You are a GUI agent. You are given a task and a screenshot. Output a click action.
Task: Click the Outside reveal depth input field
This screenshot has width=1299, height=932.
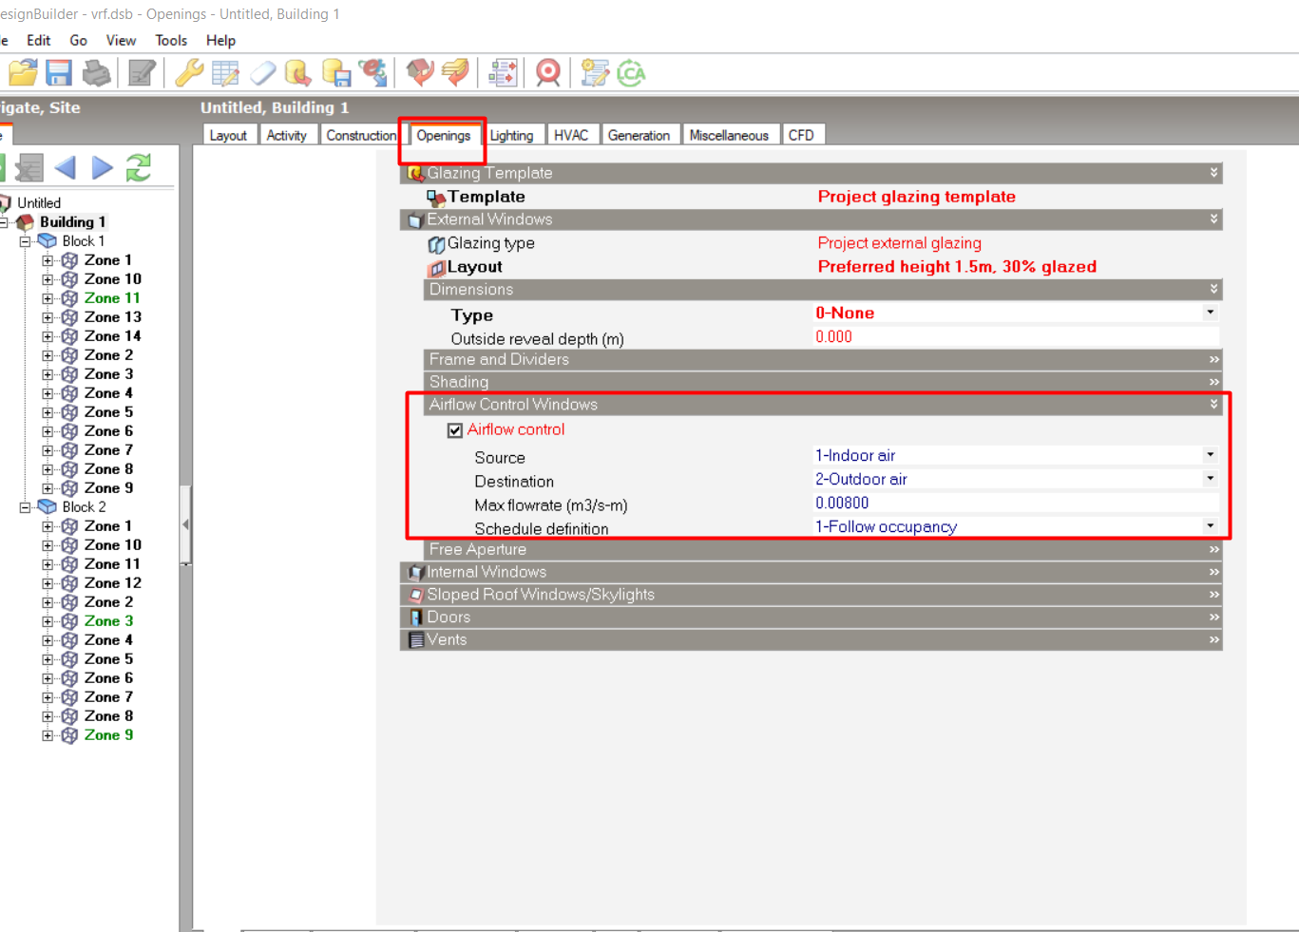pyautogui.click(x=1017, y=336)
